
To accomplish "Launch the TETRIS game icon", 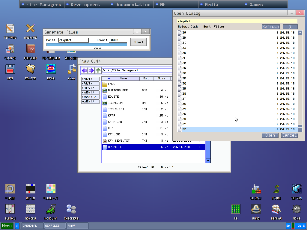I will pos(297,189).
